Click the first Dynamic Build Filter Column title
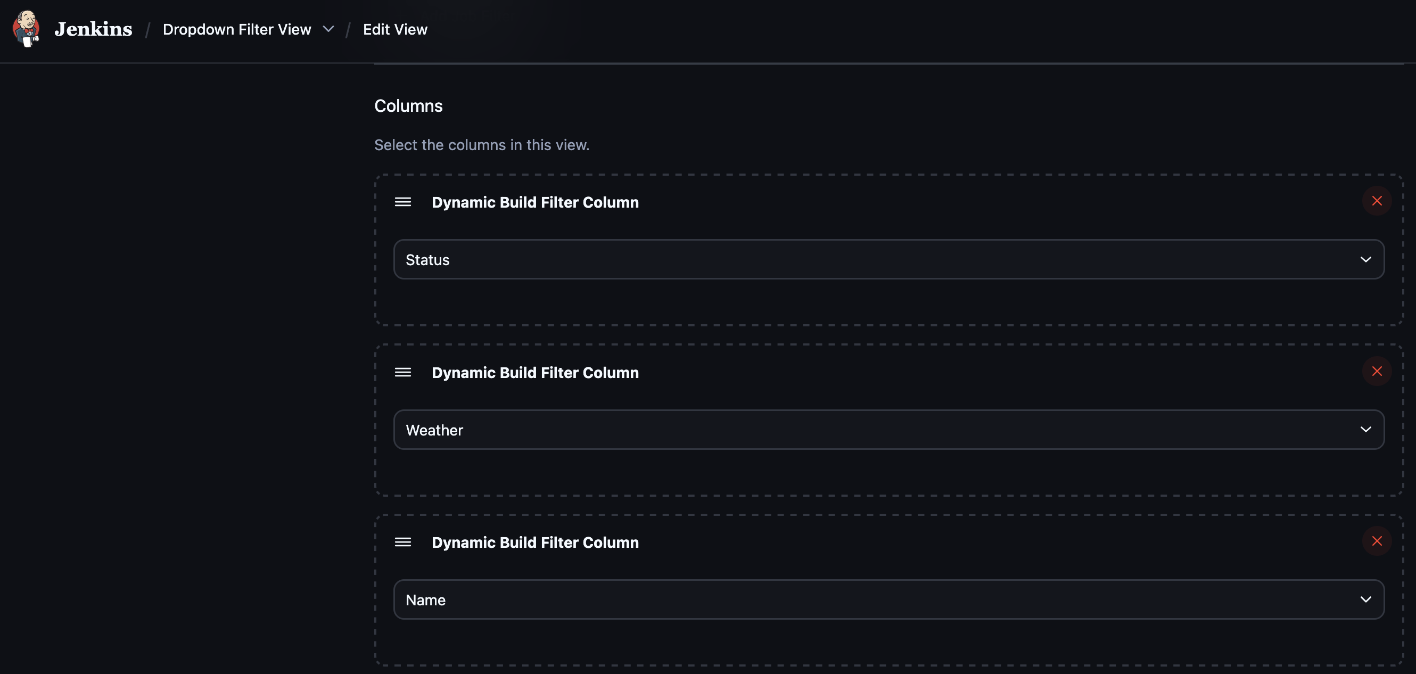1416x674 pixels. click(535, 202)
